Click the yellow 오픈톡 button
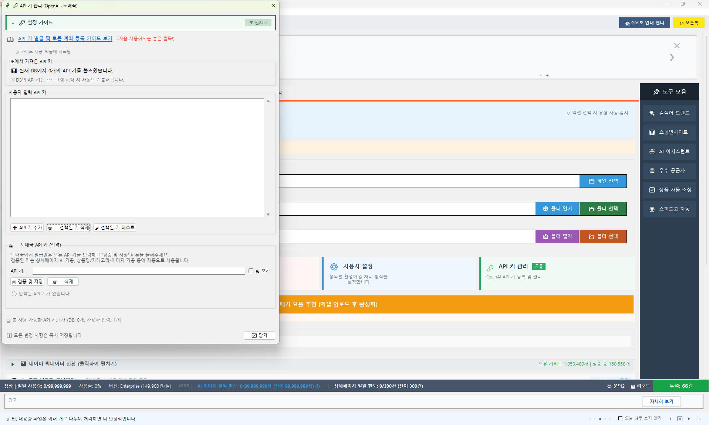The width and height of the screenshot is (709, 425). (689, 23)
